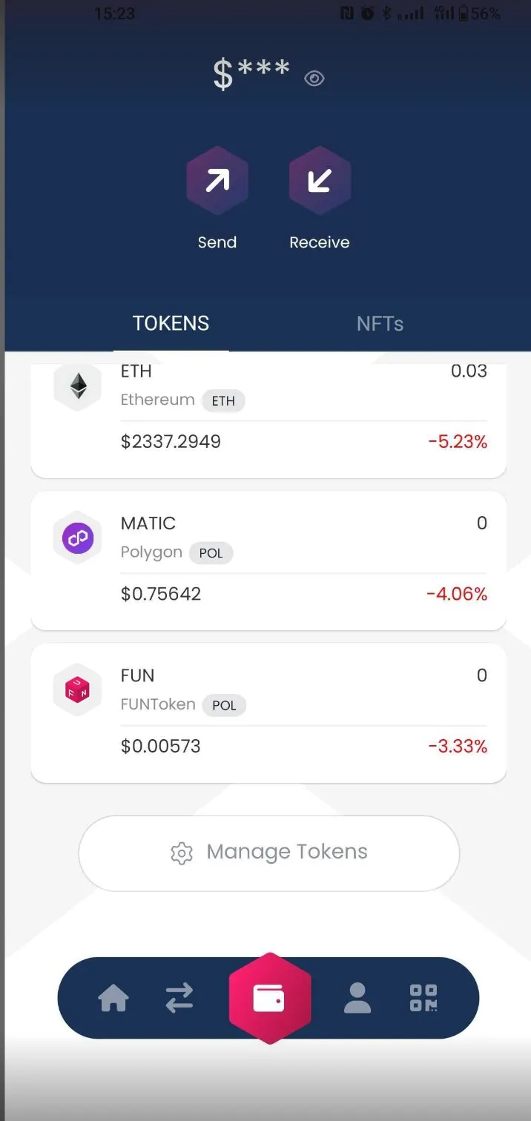Open the QR code scanner from bottom bar
The image size is (531, 1121).
coord(423,999)
